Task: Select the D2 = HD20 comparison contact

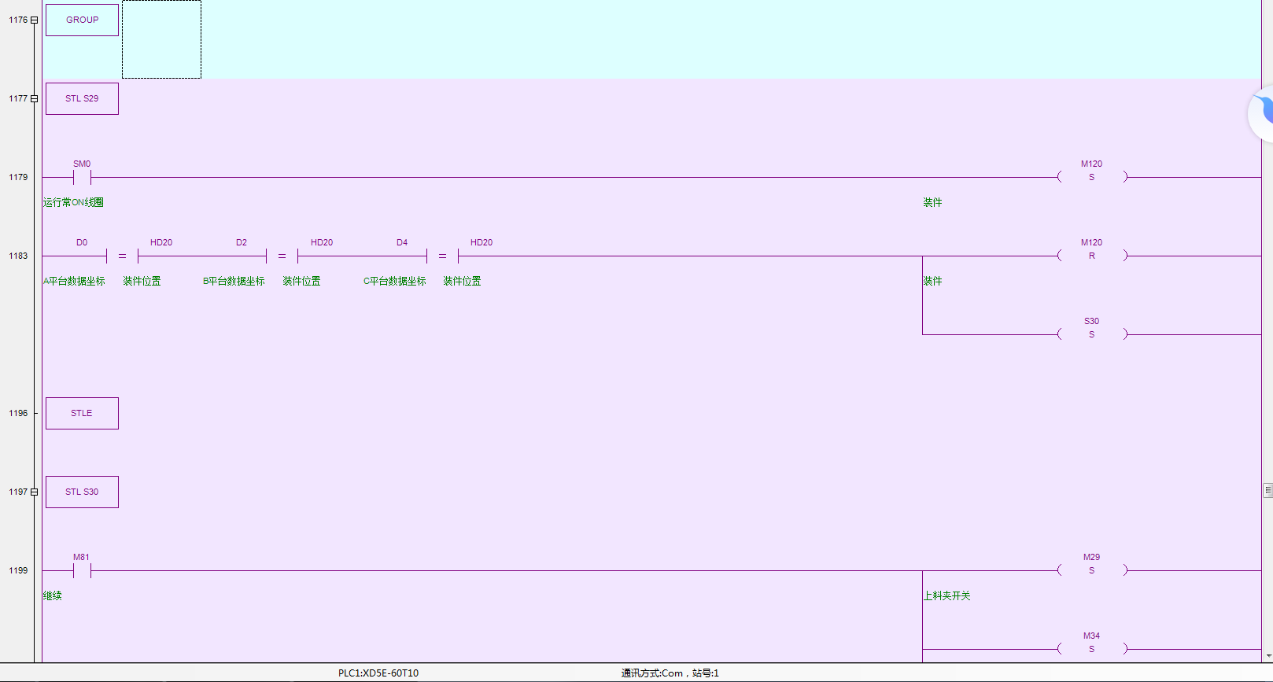Action: tap(282, 256)
